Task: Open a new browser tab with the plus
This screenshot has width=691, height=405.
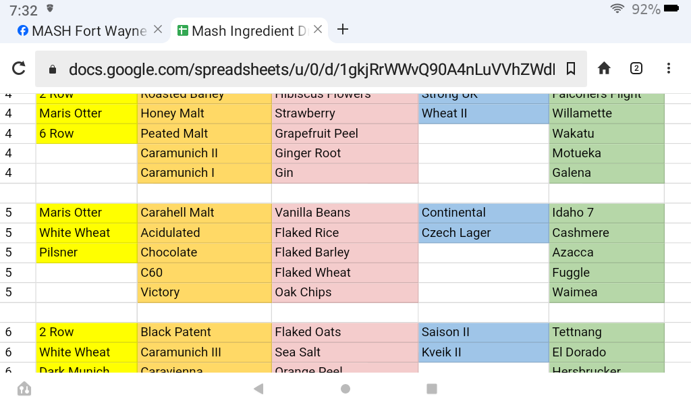Action: click(343, 30)
